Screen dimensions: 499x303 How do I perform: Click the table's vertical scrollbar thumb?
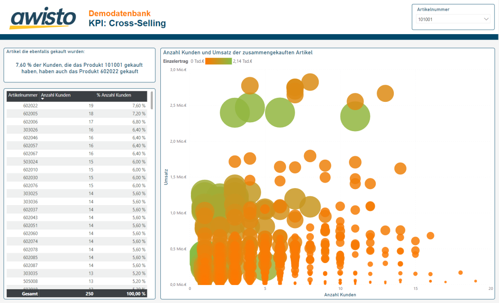pos(152,100)
